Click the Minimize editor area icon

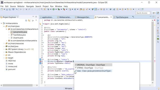coord(150,16)
